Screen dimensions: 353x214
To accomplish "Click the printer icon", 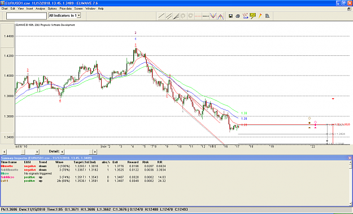I will point(238,16).
